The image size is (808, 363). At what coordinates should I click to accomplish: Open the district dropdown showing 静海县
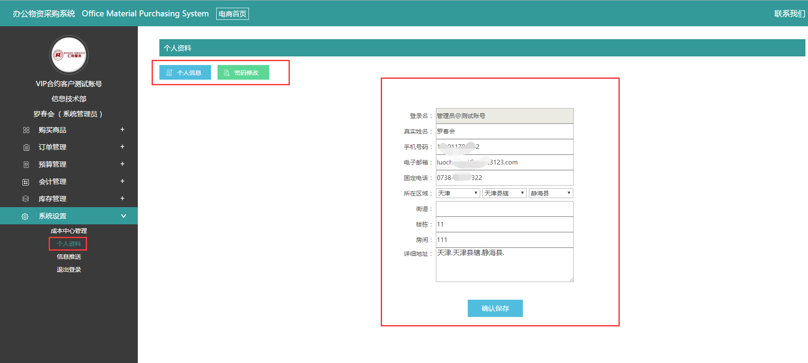point(551,193)
